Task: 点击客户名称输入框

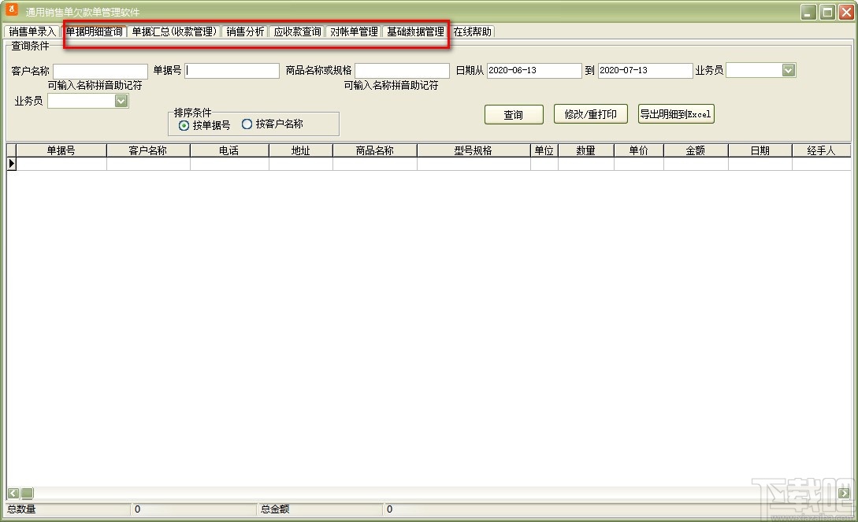Action: pyautogui.click(x=100, y=70)
